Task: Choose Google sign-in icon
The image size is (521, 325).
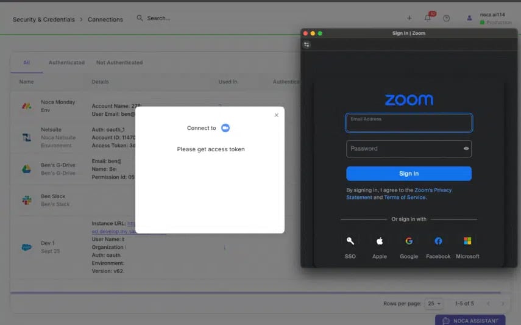Action: (409, 241)
